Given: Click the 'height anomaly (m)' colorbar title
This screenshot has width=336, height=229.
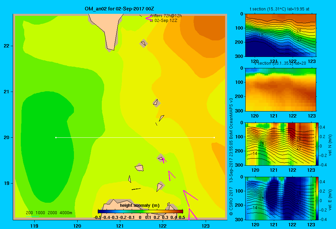Looking at the screenshot, I should pos(140,205).
